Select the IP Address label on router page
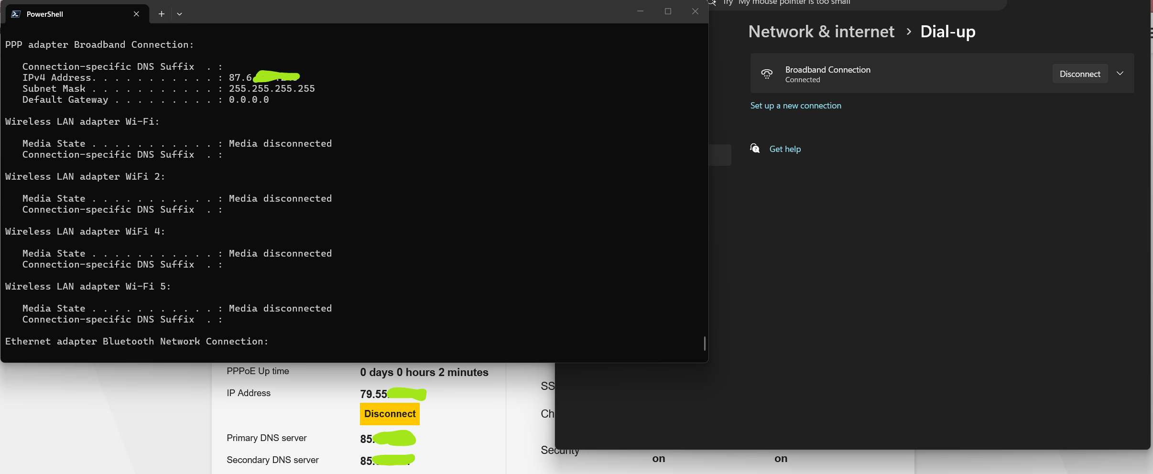The height and width of the screenshot is (474, 1153). pos(249,393)
